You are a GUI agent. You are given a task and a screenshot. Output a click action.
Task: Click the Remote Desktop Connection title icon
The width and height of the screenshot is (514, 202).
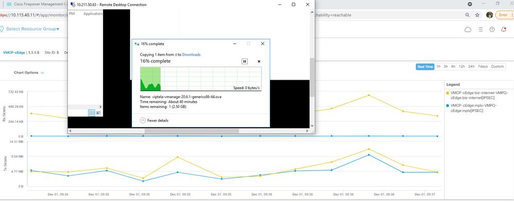click(73, 5)
